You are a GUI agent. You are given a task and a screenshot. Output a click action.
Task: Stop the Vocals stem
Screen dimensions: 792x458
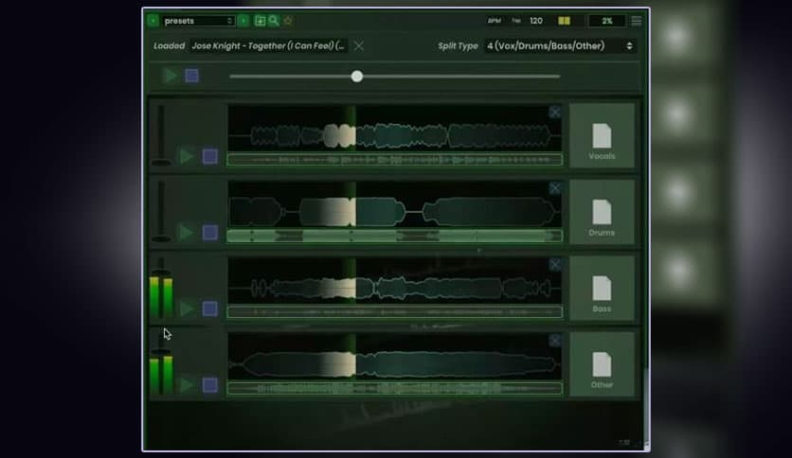(x=210, y=156)
